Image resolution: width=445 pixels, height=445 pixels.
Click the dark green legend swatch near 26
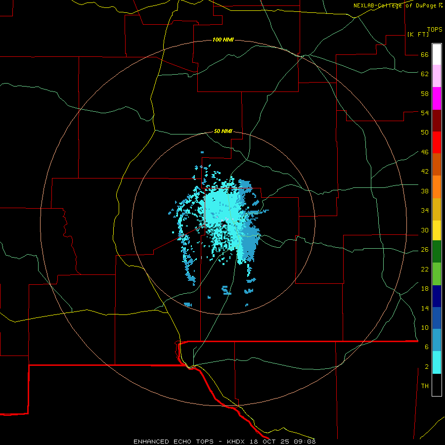[x=437, y=251]
